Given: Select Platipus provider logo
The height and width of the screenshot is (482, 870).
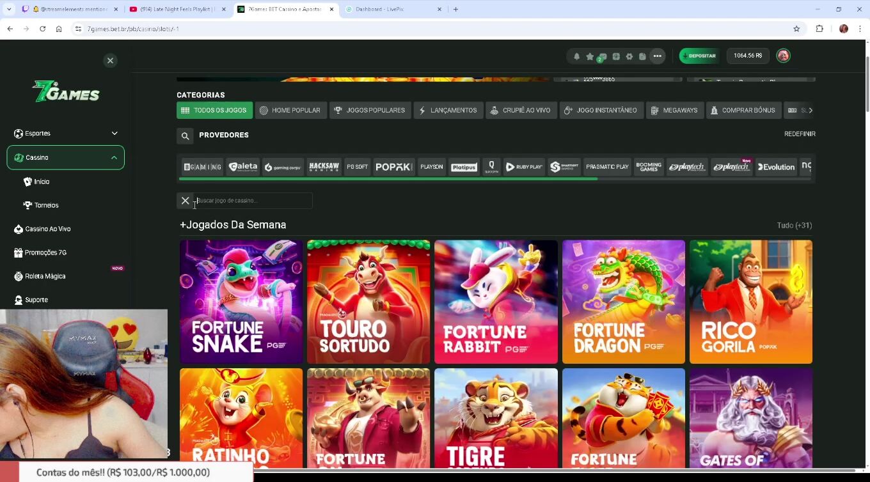Looking at the screenshot, I should 464,167.
